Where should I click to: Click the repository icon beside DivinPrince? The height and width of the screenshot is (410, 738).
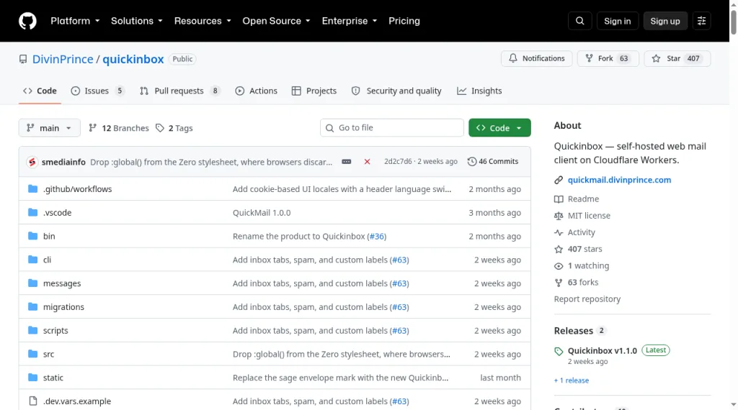(x=23, y=59)
